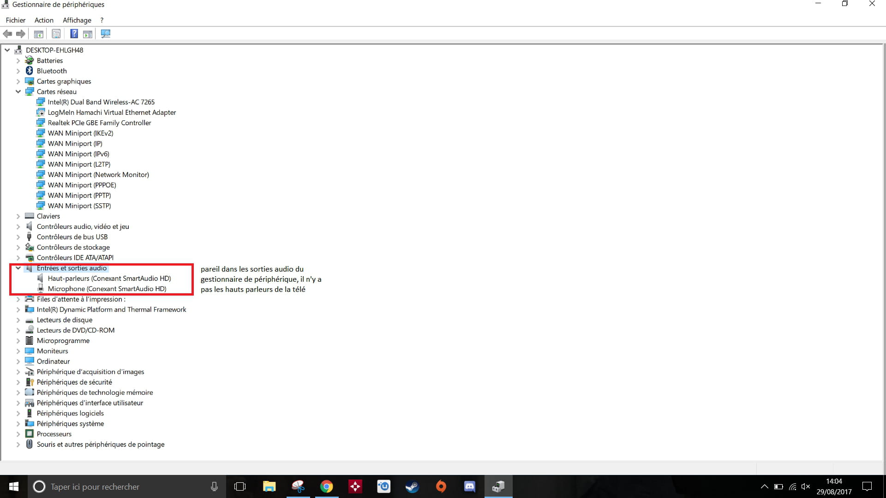886x498 pixels.
Task: Collapse the DESKTOP-EHLGH48 root node
Action: [7, 50]
